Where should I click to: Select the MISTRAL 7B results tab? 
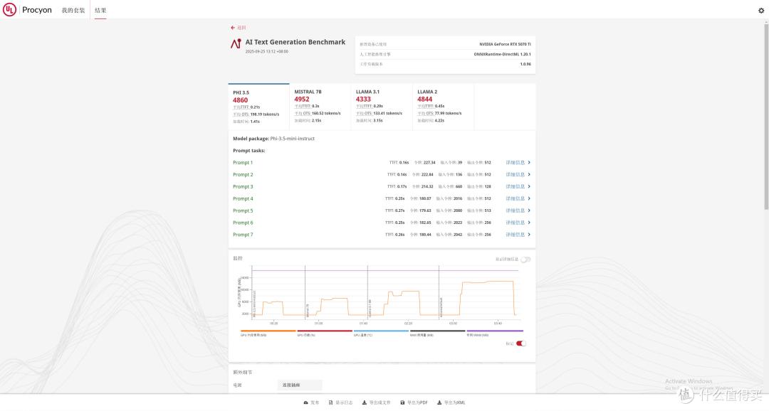tap(320, 107)
